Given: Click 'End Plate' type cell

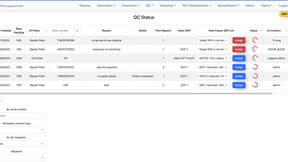Looking at the screenshot, I should click(x=37, y=58).
